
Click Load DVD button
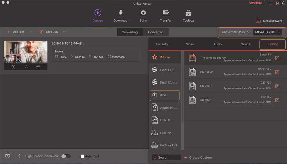pyautogui.click(x=49, y=32)
